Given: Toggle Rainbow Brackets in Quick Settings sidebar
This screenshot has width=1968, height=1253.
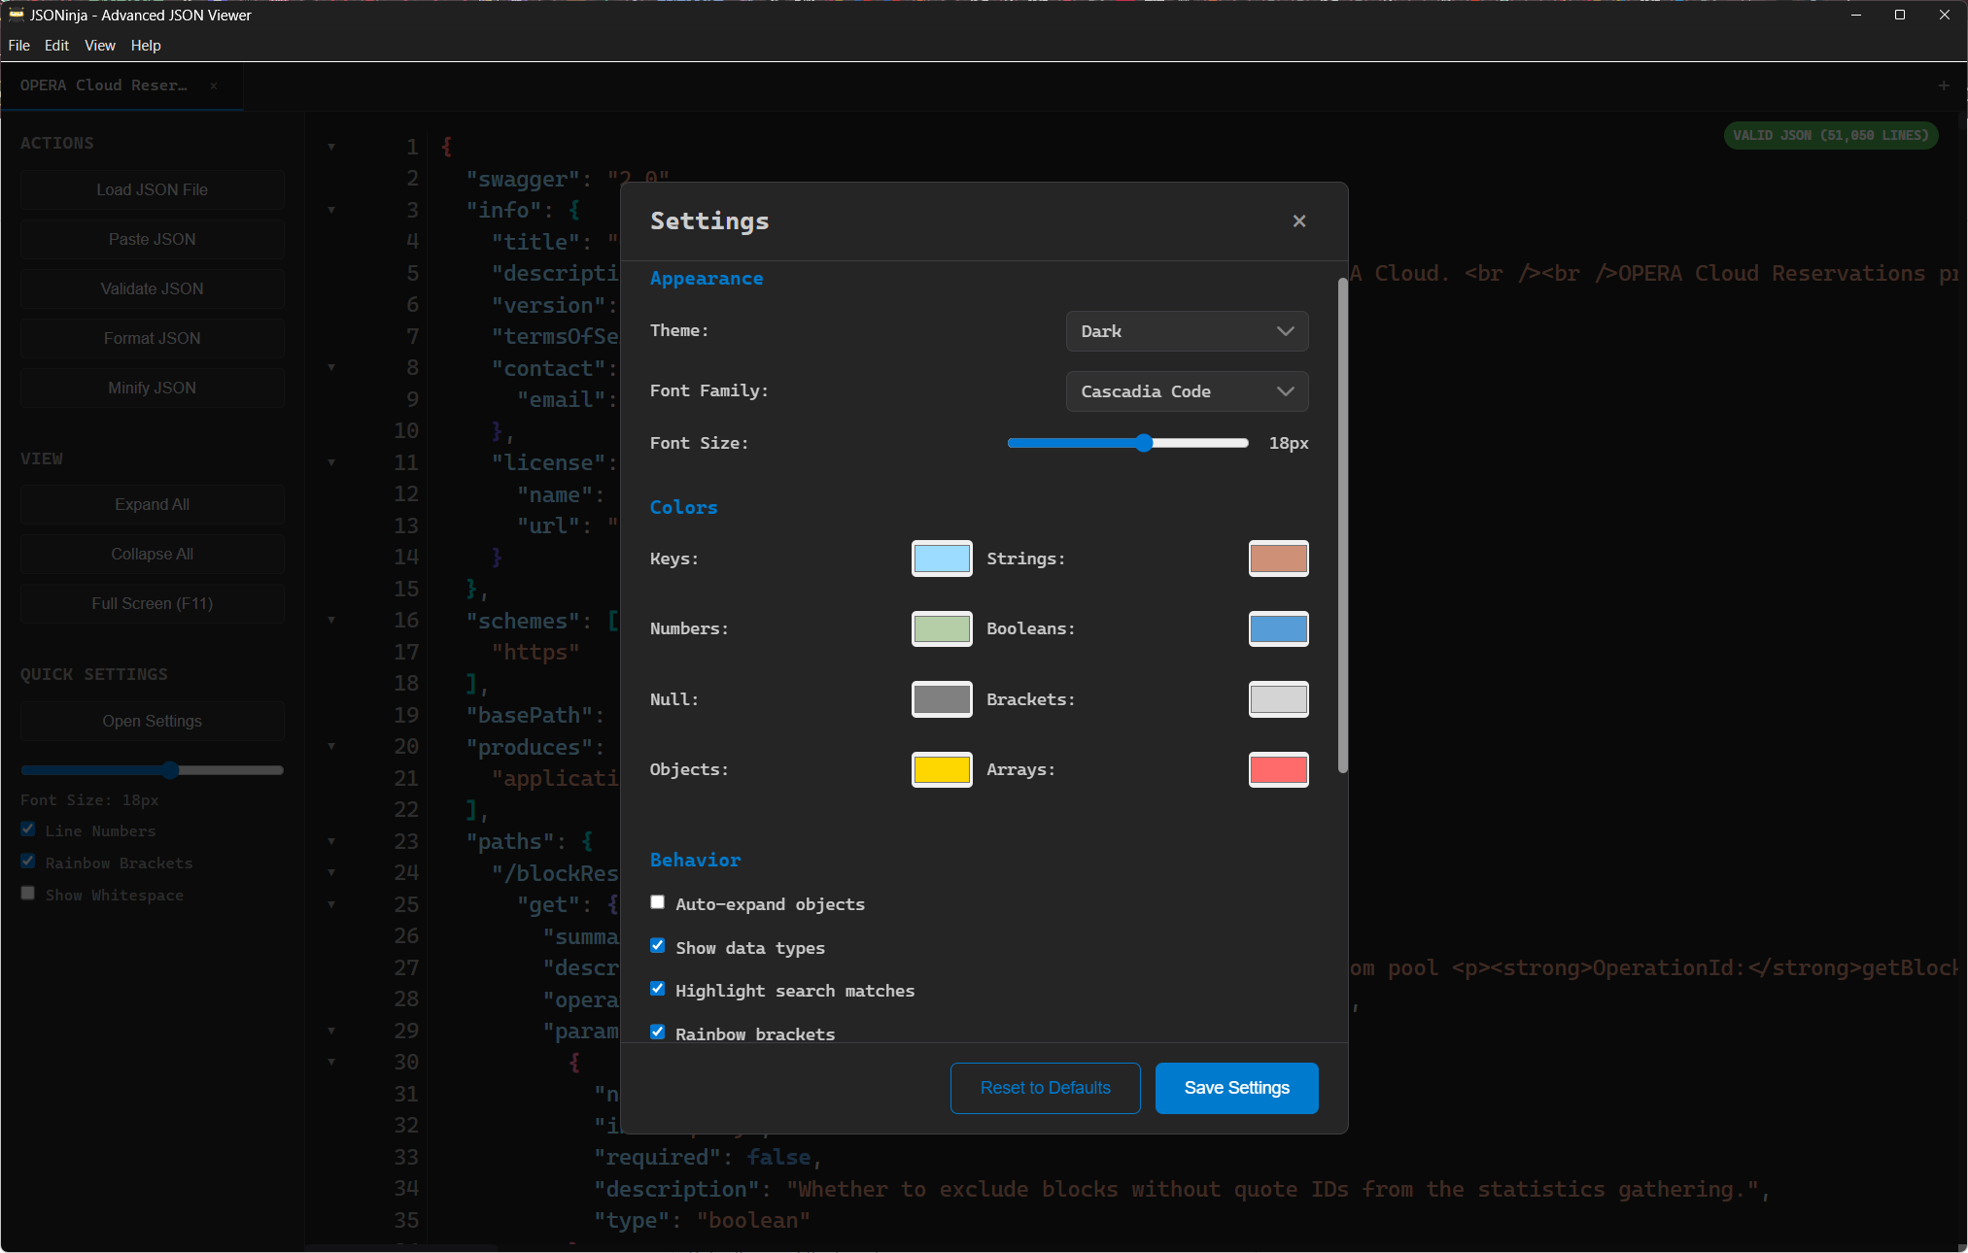Looking at the screenshot, I should pyautogui.click(x=28, y=862).
